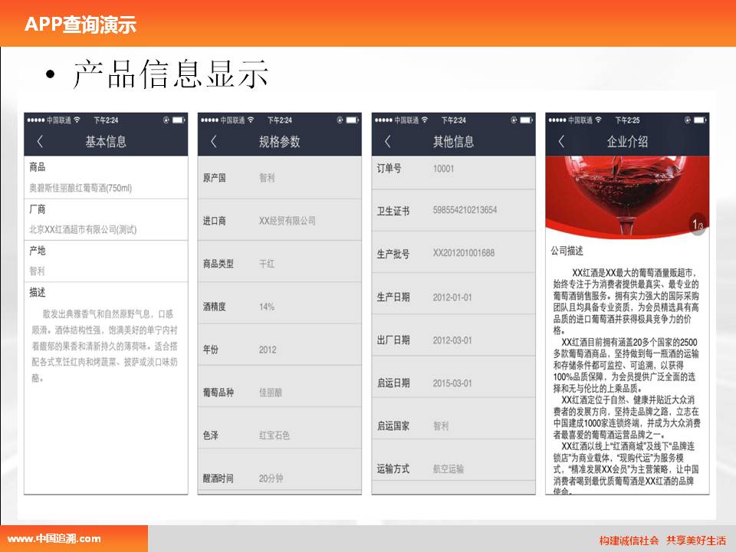Tap rotation lock icon on 企业介绍 phone
This screenshot has height=552, width=736.
point(687,120)
